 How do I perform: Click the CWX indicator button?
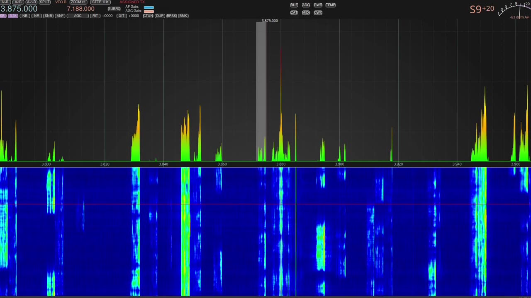[318, 12]
